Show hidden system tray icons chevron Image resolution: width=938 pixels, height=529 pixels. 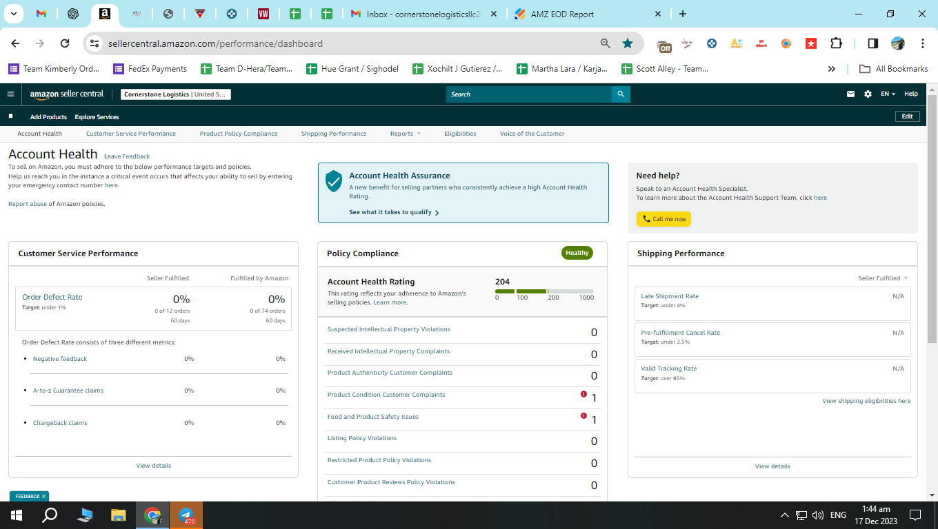point(785,515)
